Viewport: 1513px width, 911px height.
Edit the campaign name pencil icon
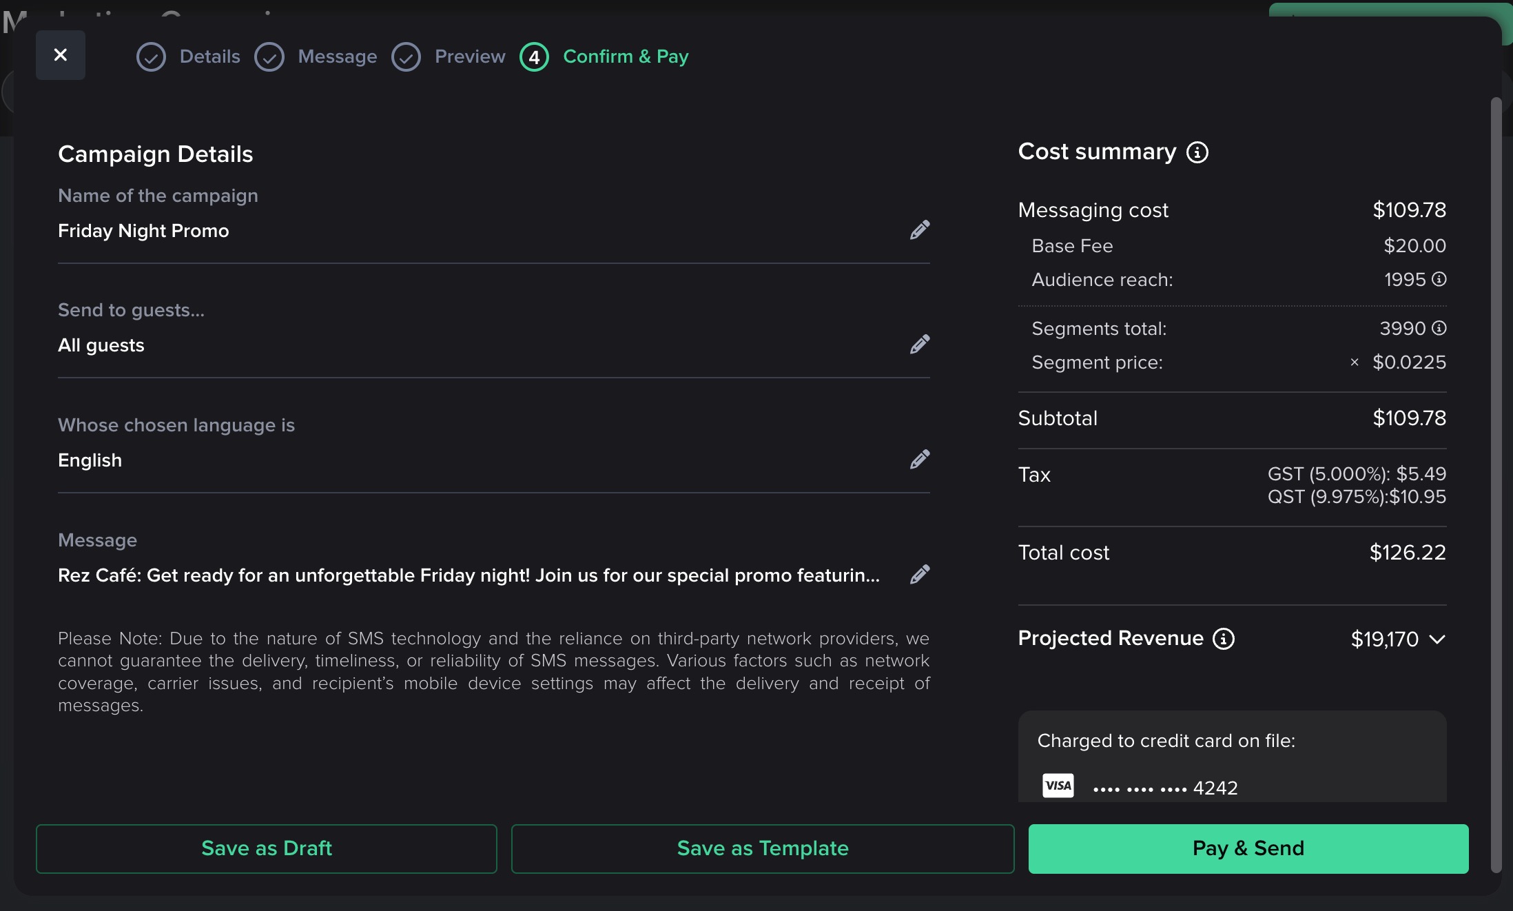click(x=920, y=230)
